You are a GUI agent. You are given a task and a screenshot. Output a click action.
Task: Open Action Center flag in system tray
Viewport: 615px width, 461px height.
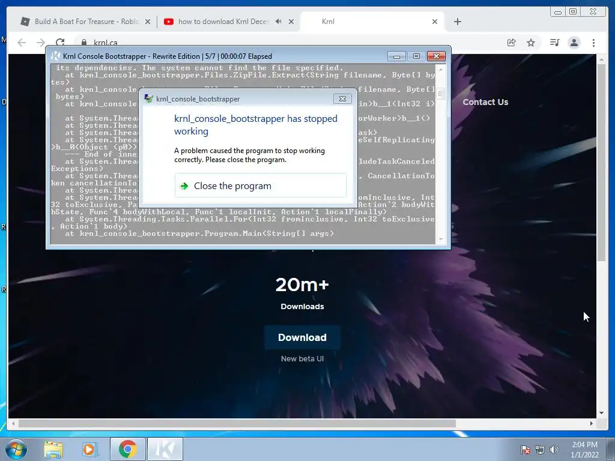coord(525,449)
